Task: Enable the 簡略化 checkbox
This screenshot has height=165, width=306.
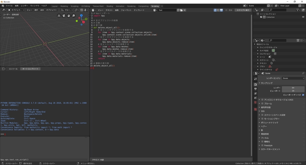Action: pos(262,142)
